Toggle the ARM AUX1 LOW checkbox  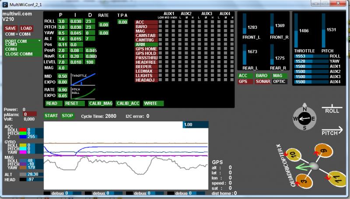click(x=160, y=44)
